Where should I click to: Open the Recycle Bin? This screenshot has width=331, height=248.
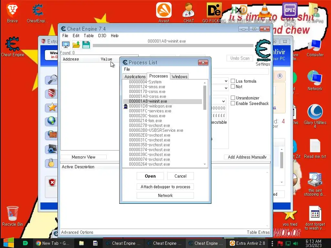[13, 216]
